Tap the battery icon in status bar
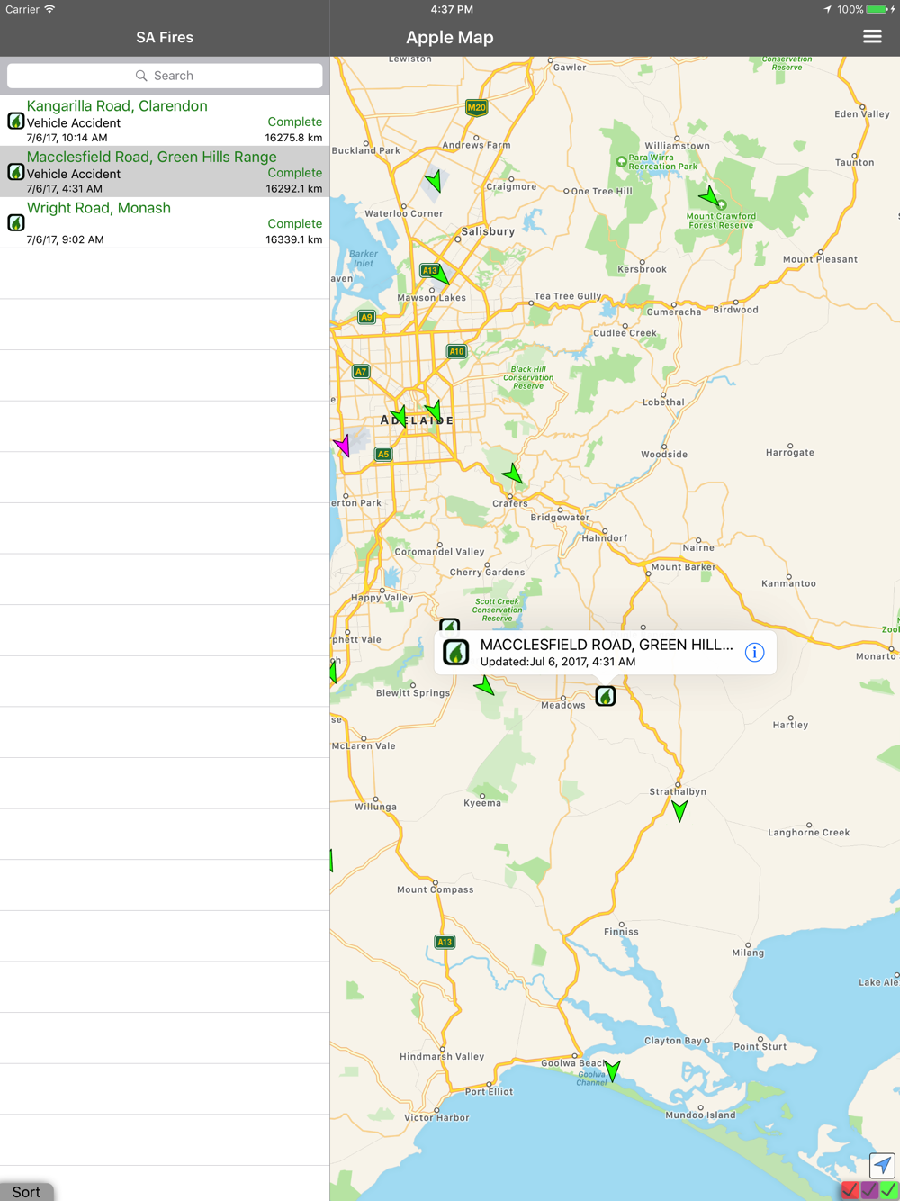Screen dimensions: 900x1201 pos(877,9)
